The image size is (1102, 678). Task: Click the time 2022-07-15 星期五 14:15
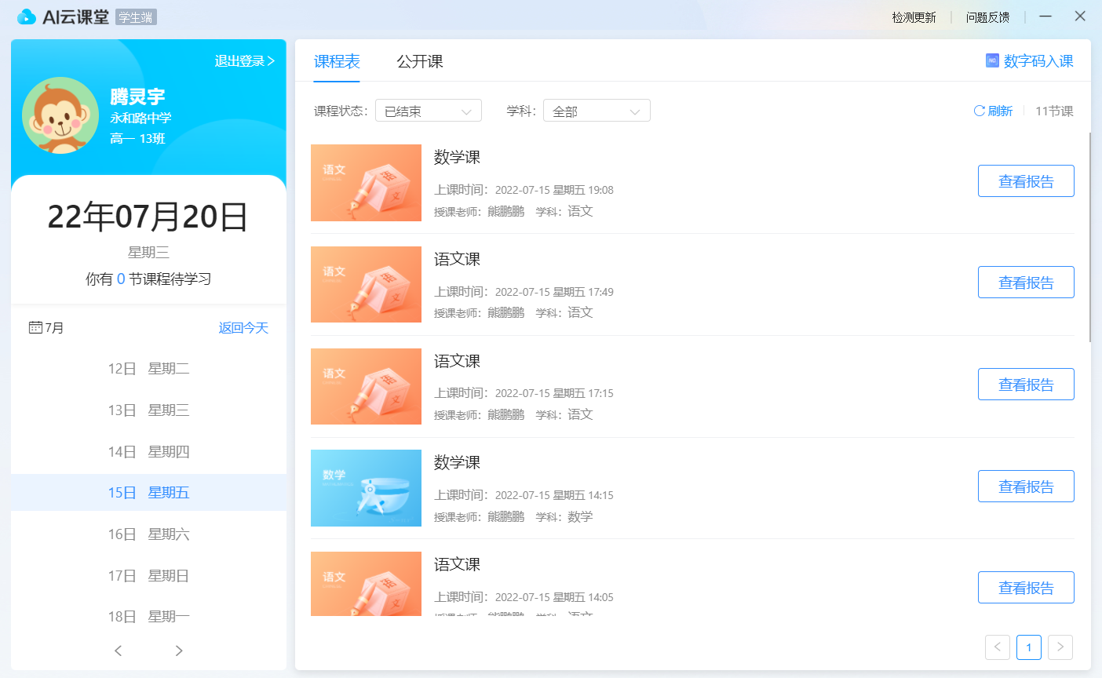pos(554,495)
